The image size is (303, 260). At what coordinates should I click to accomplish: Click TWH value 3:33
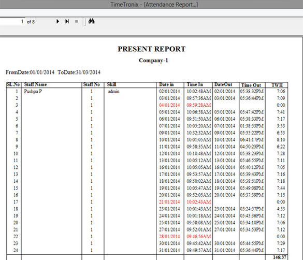tap(281, 126)
